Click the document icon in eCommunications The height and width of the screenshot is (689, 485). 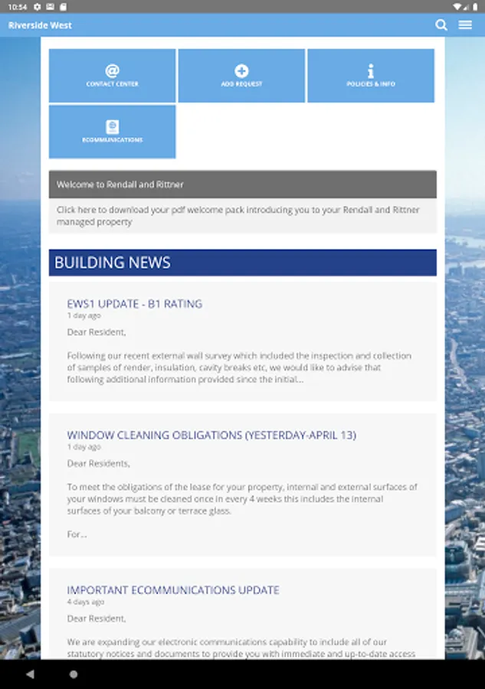tap(112, 126)
